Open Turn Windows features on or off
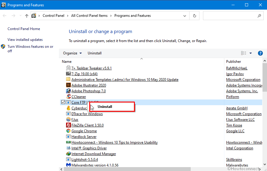This screenshot has height=171, width=267. point(30,49)
